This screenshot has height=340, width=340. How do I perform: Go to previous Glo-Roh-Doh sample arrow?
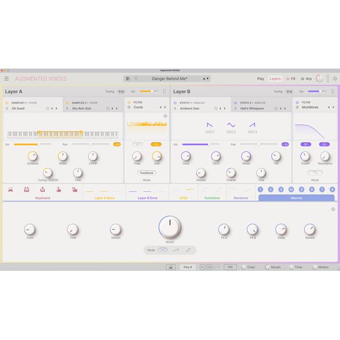[112, 108]
